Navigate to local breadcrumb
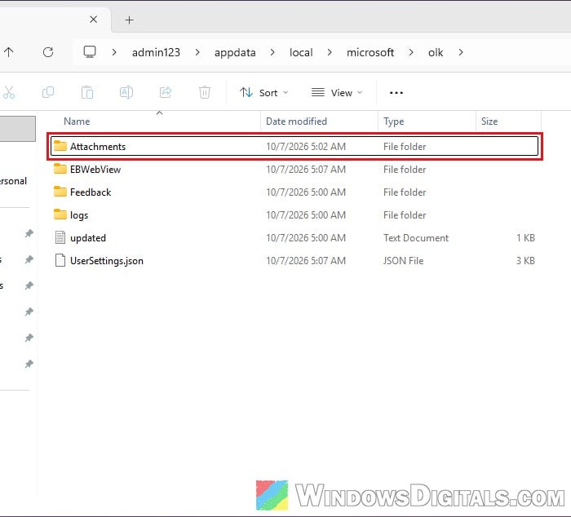 click(x=301, y=52)
